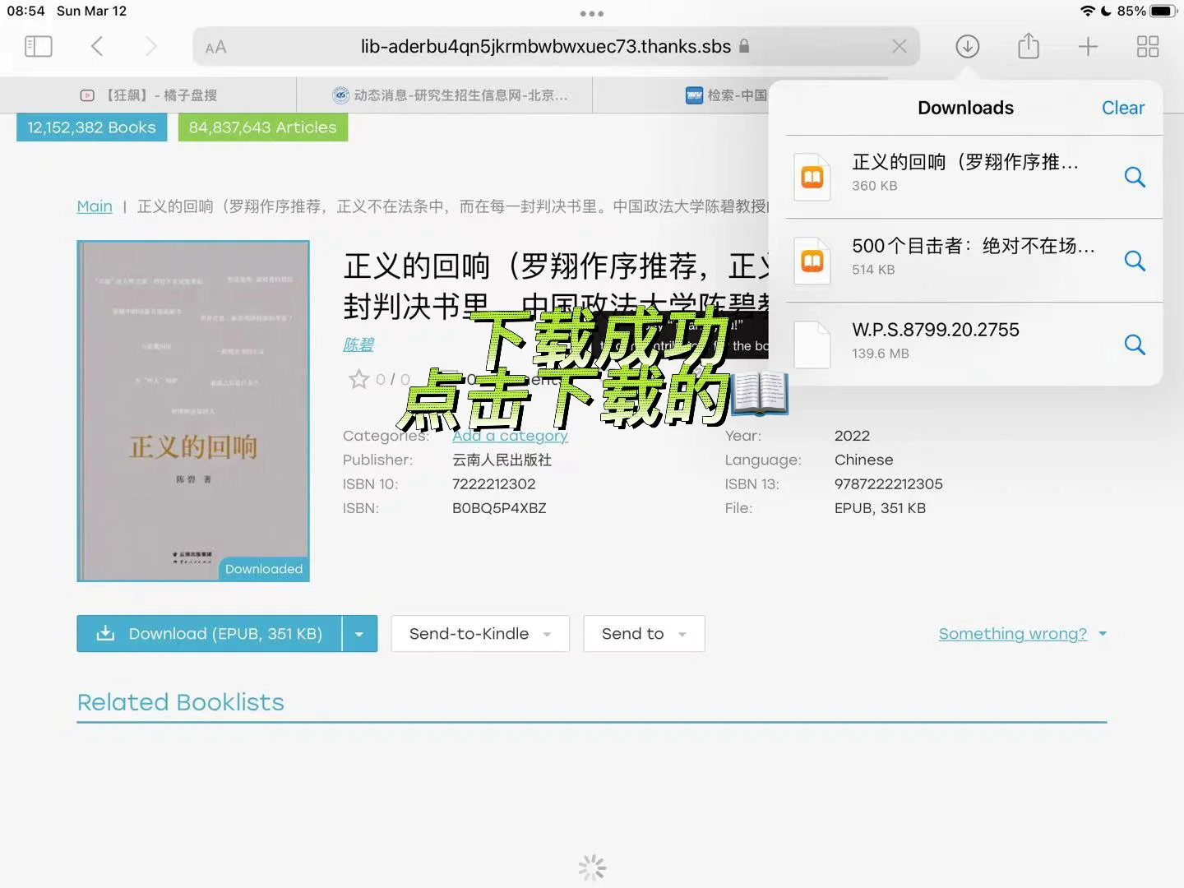Select publisher text 云南人民出版社

502,460
